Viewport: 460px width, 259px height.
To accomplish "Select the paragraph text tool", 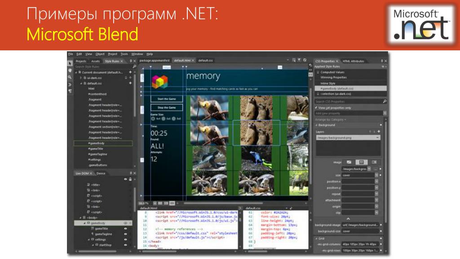I will coord(70,91).
